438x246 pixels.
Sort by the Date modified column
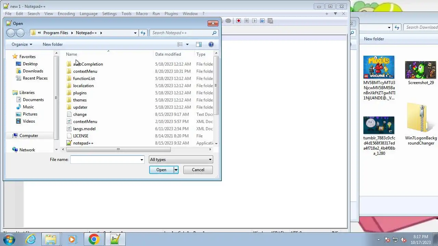168,54
